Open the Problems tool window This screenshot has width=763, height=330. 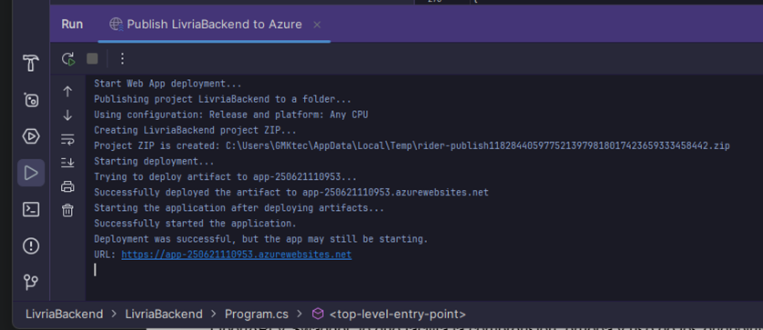[x=31, y=246]
